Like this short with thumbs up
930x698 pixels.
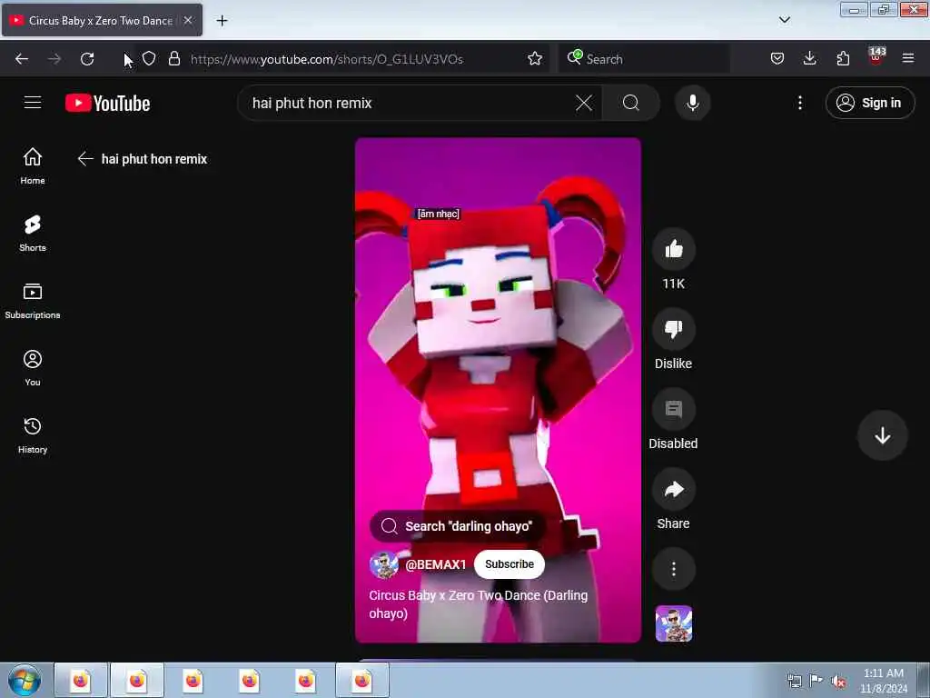click(x=673, y=249)
